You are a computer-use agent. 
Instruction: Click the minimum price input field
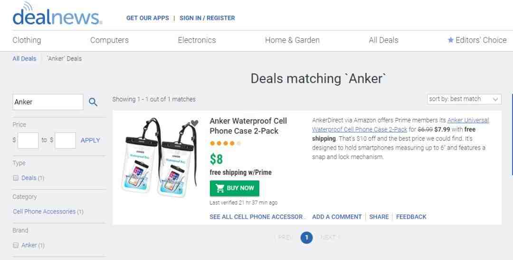pyautogui.click(x=28, y=140)
